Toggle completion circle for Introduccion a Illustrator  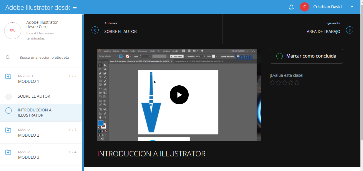tap(9, 111)
